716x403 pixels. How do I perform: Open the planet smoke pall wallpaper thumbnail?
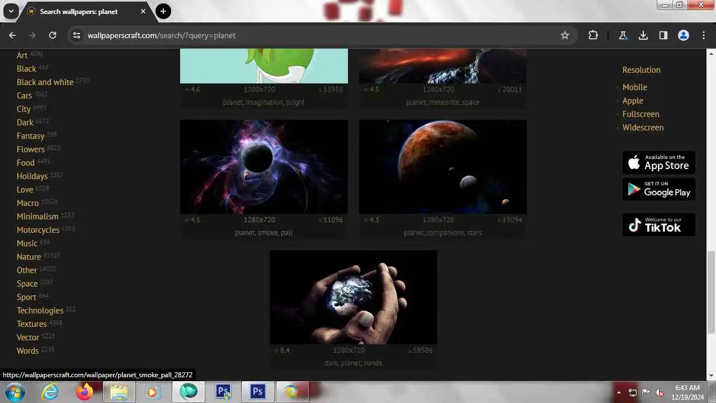pyautogui.click(x=264, y=166)
